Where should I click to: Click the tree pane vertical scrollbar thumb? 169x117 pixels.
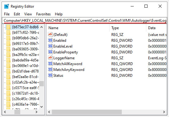[x=41, y=84]
